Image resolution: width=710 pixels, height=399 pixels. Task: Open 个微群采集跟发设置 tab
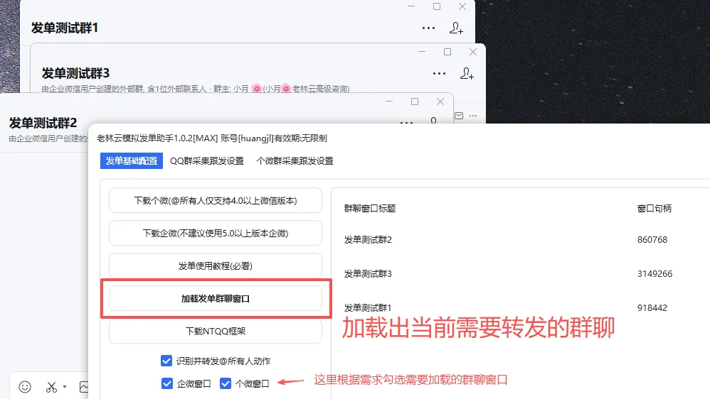295,161
